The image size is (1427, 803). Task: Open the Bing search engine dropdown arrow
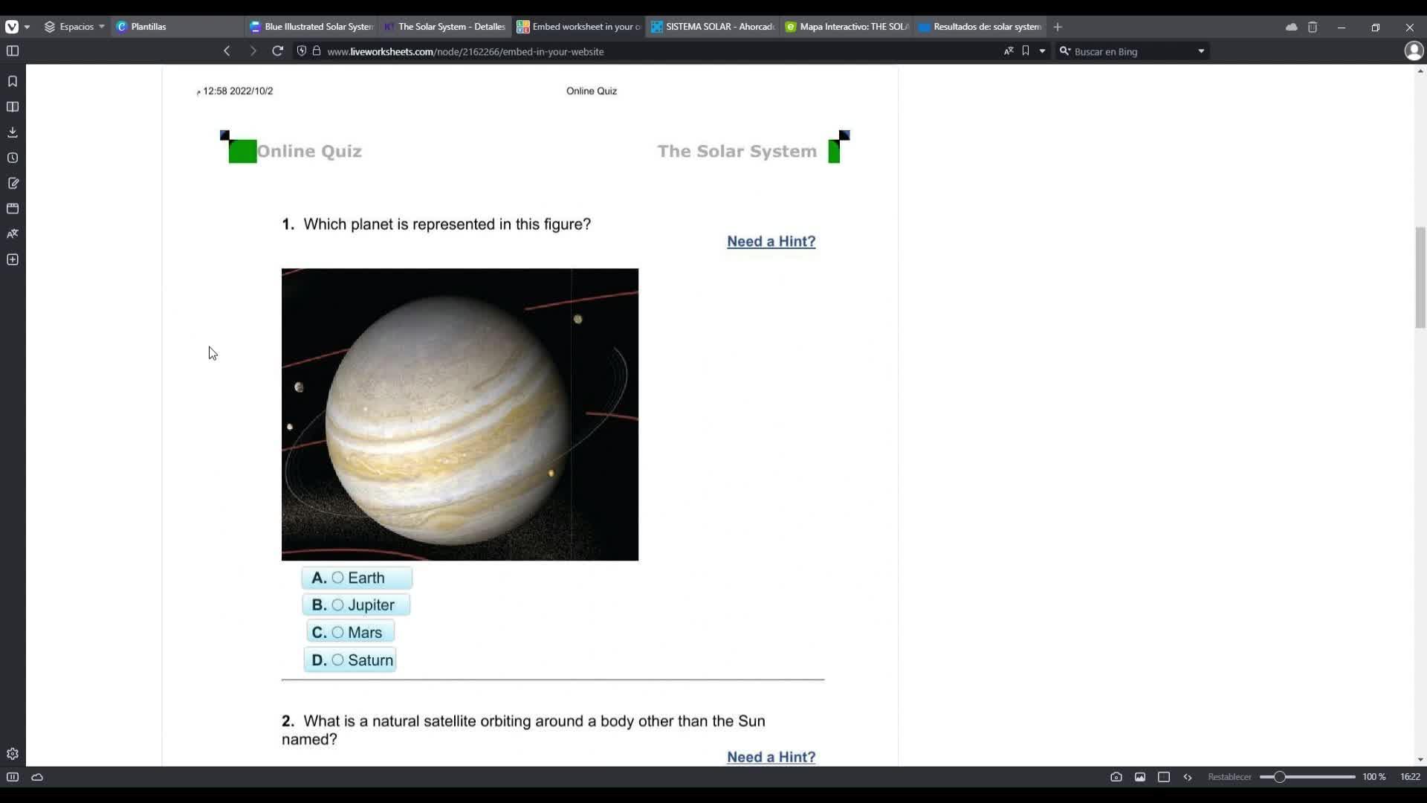pos(1201,51)
